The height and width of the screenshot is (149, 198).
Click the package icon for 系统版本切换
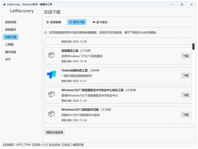tap(51, 114)
